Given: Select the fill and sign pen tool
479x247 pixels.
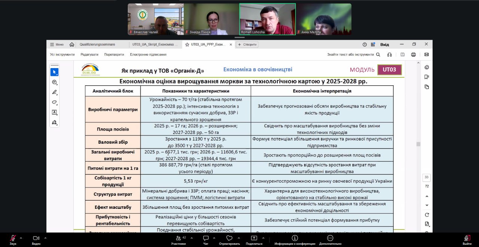Looking at the screenshot, I should [x=54, y=122].
